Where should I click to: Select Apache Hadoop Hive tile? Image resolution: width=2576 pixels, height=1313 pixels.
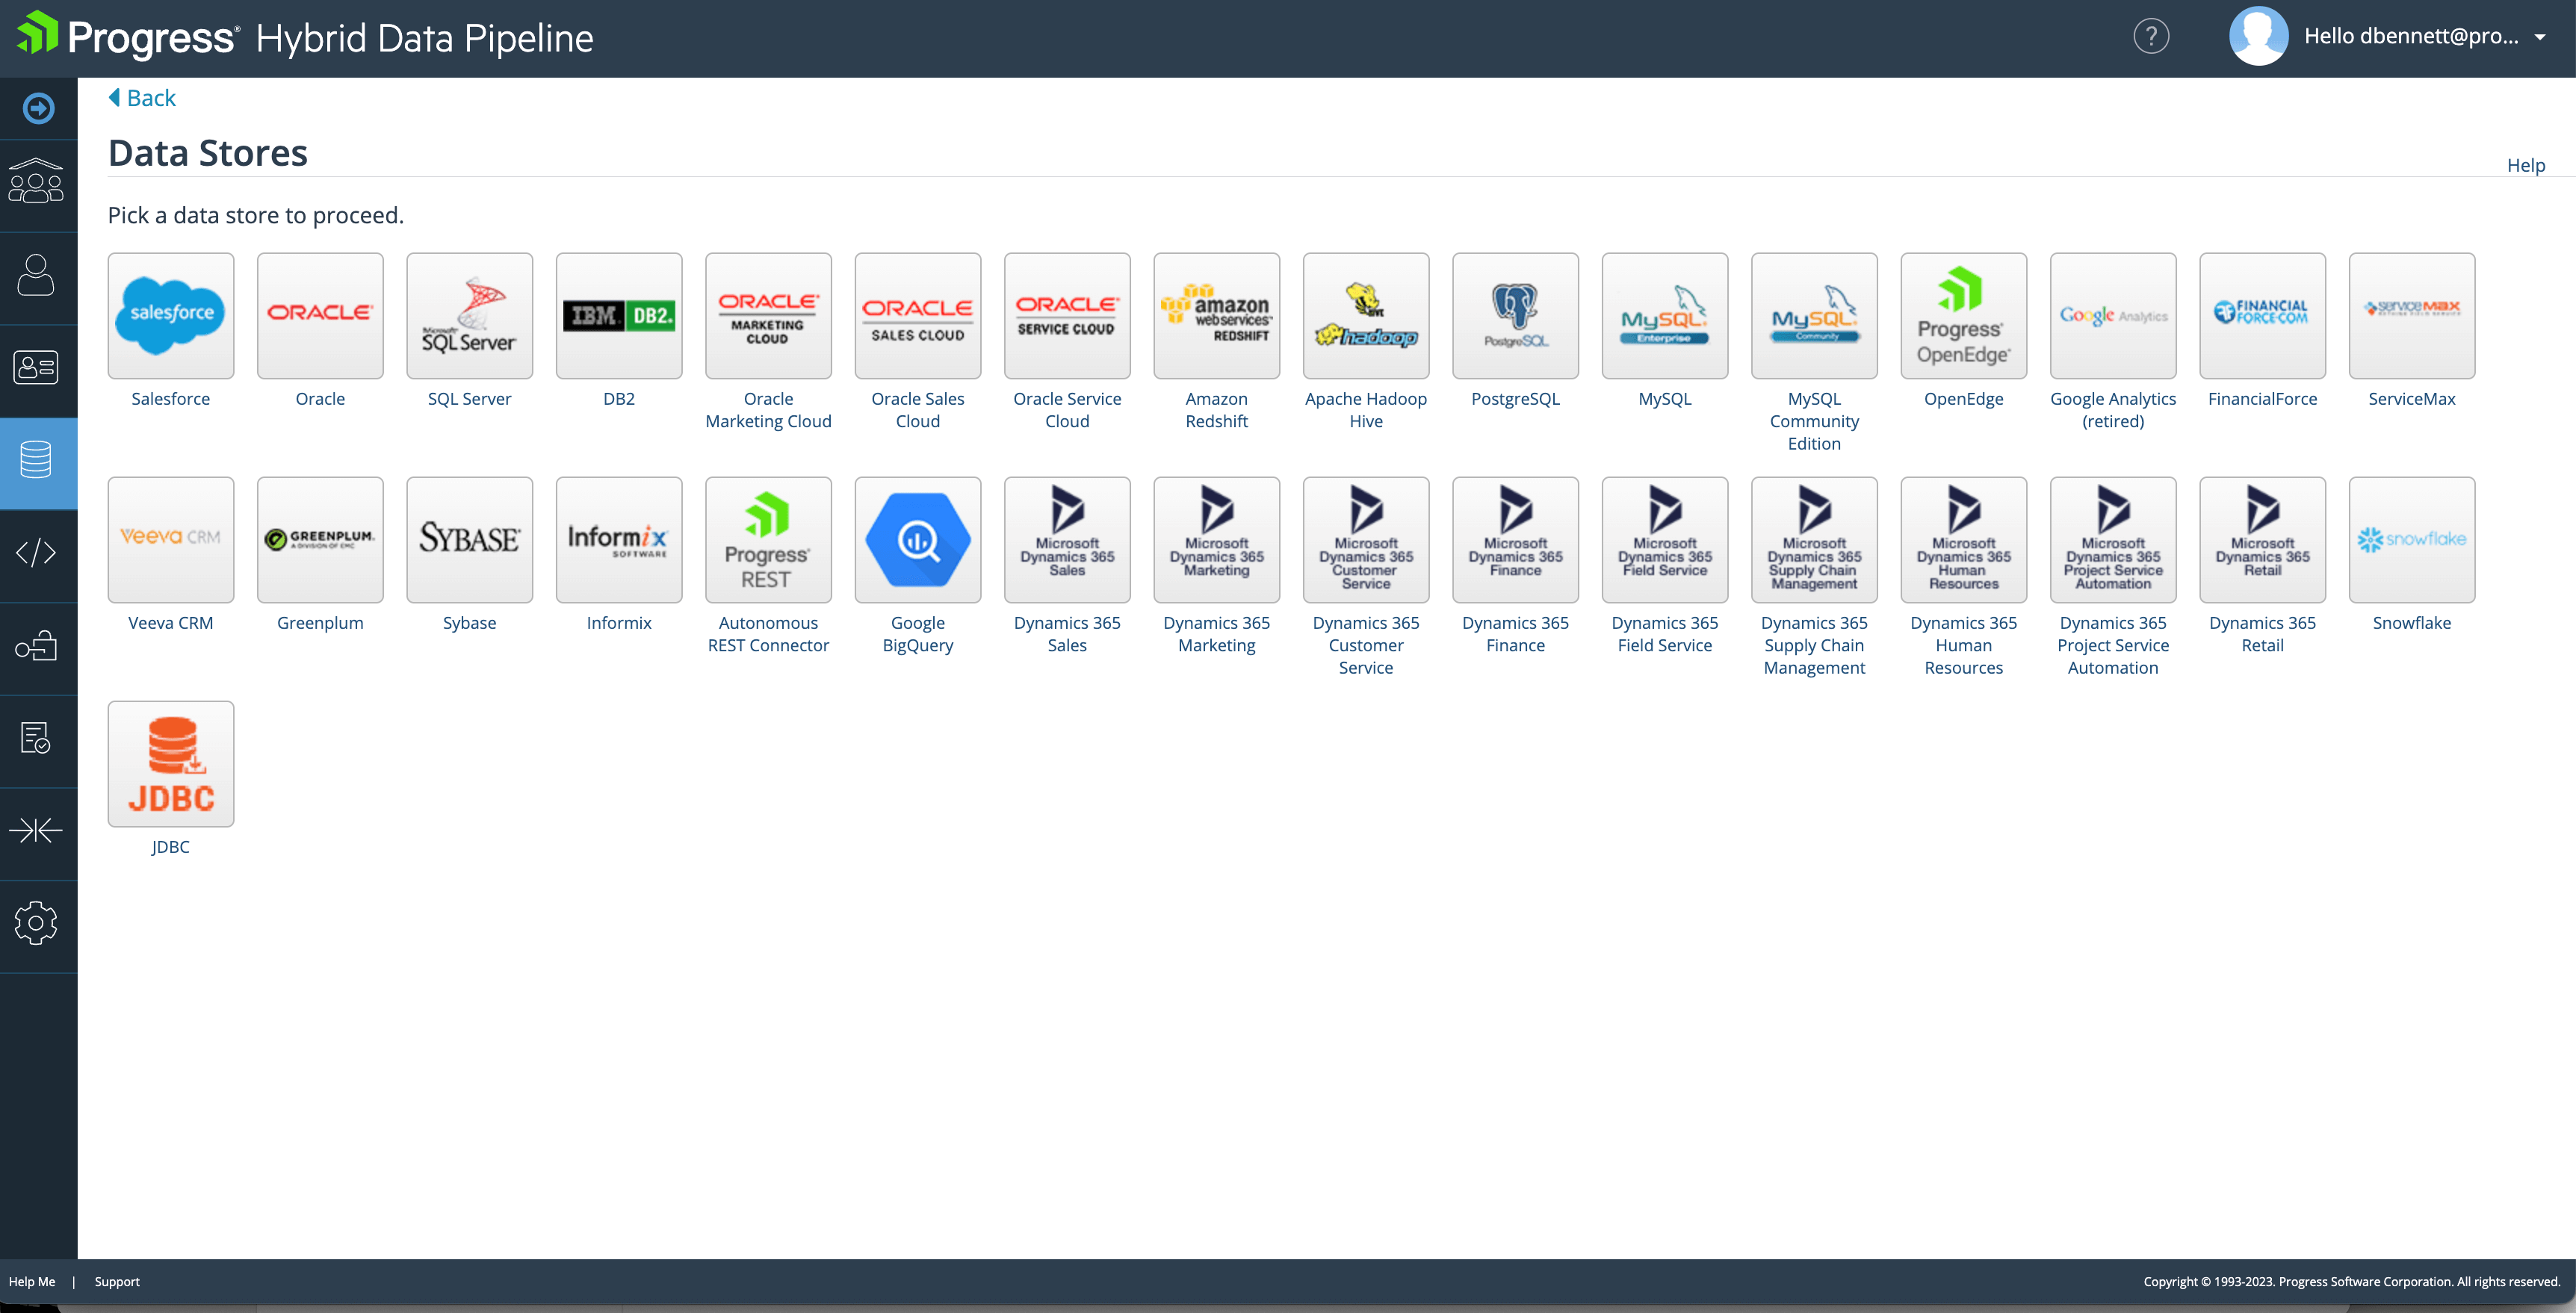[1365, 316]
